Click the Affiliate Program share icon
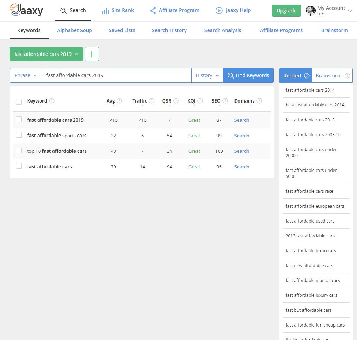This screenshot has height=340, width=357. click(153, 11)
